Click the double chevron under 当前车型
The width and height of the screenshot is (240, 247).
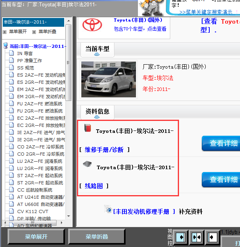click(x=97, y=54)
